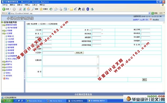Switch to Macromedia Dreamweaver taskbar item
167x103 pixels.
tap(36, 101)
